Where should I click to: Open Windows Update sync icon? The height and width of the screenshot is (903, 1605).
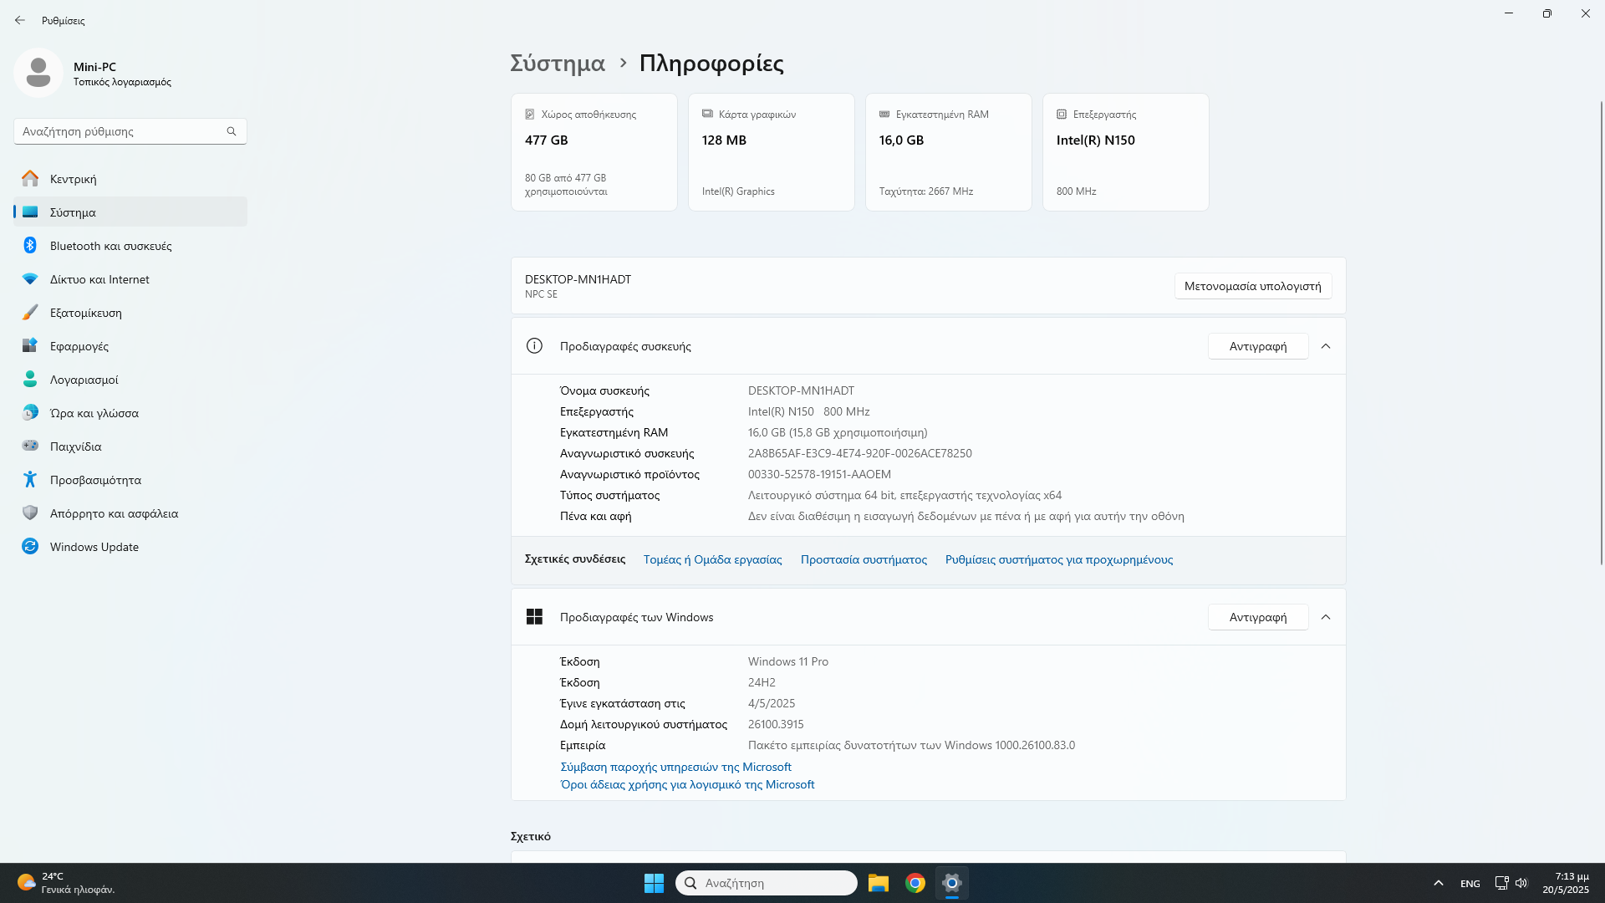point(30,546)
